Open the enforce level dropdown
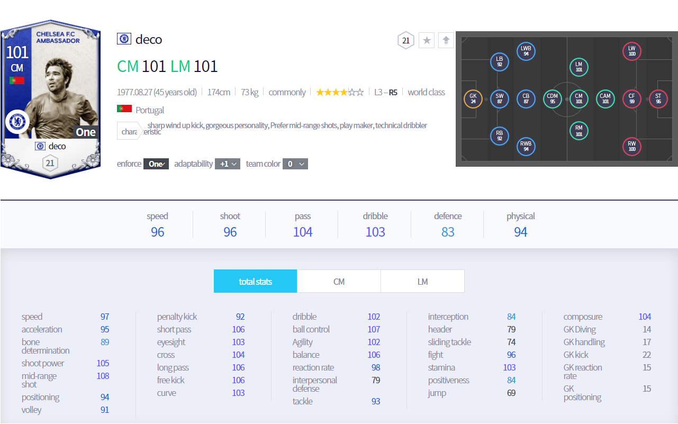The image size is (678, 424). click(156, 164)
